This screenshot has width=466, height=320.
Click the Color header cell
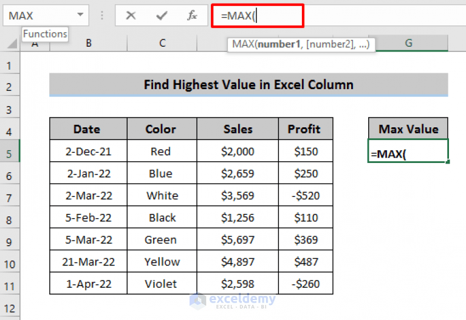pyautogui.click(x=162, y=128)
